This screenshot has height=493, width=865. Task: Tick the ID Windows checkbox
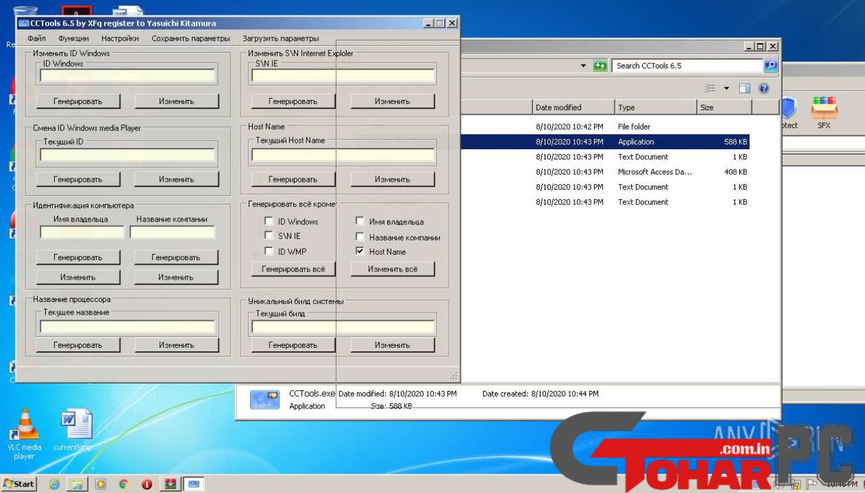coord(269,221)
